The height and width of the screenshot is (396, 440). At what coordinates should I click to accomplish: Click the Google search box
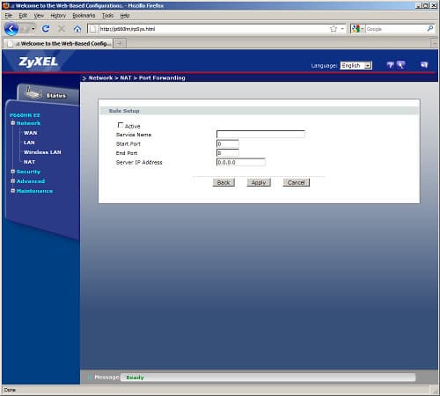395,29
